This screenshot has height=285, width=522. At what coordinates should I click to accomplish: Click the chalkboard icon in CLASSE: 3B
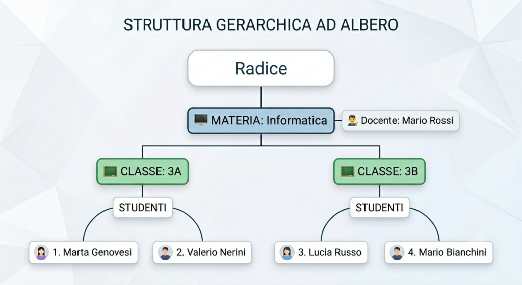(347, 171)
